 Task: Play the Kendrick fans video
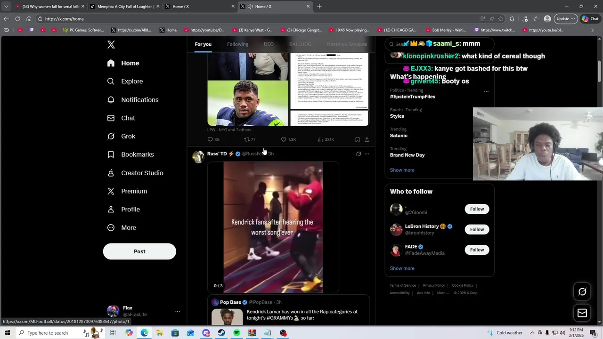tap(273, 227)
